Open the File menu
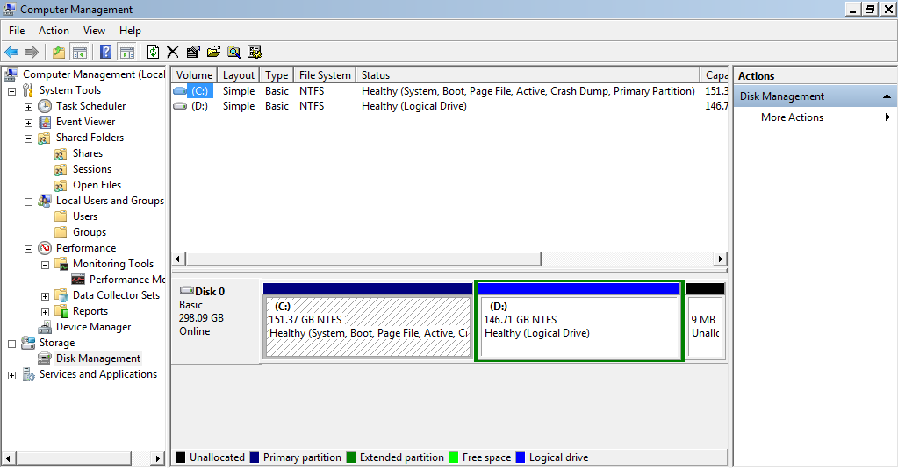Viewport: 898px width, 468px height. tap(17, 31)
